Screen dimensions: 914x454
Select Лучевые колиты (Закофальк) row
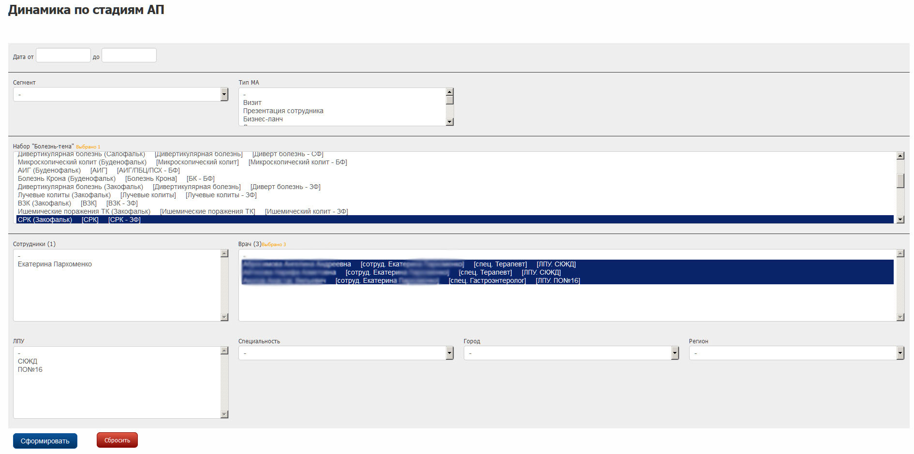[64, 195]
